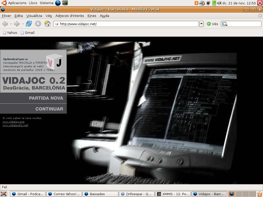Switch to the [Infoespai - Q... taskbar window

point(137,194)
